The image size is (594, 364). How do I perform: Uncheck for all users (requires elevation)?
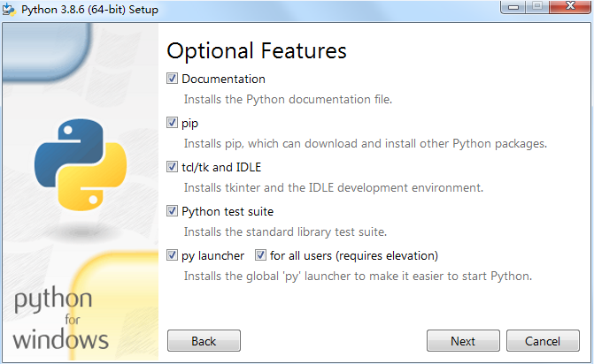[x=261, y=255]
